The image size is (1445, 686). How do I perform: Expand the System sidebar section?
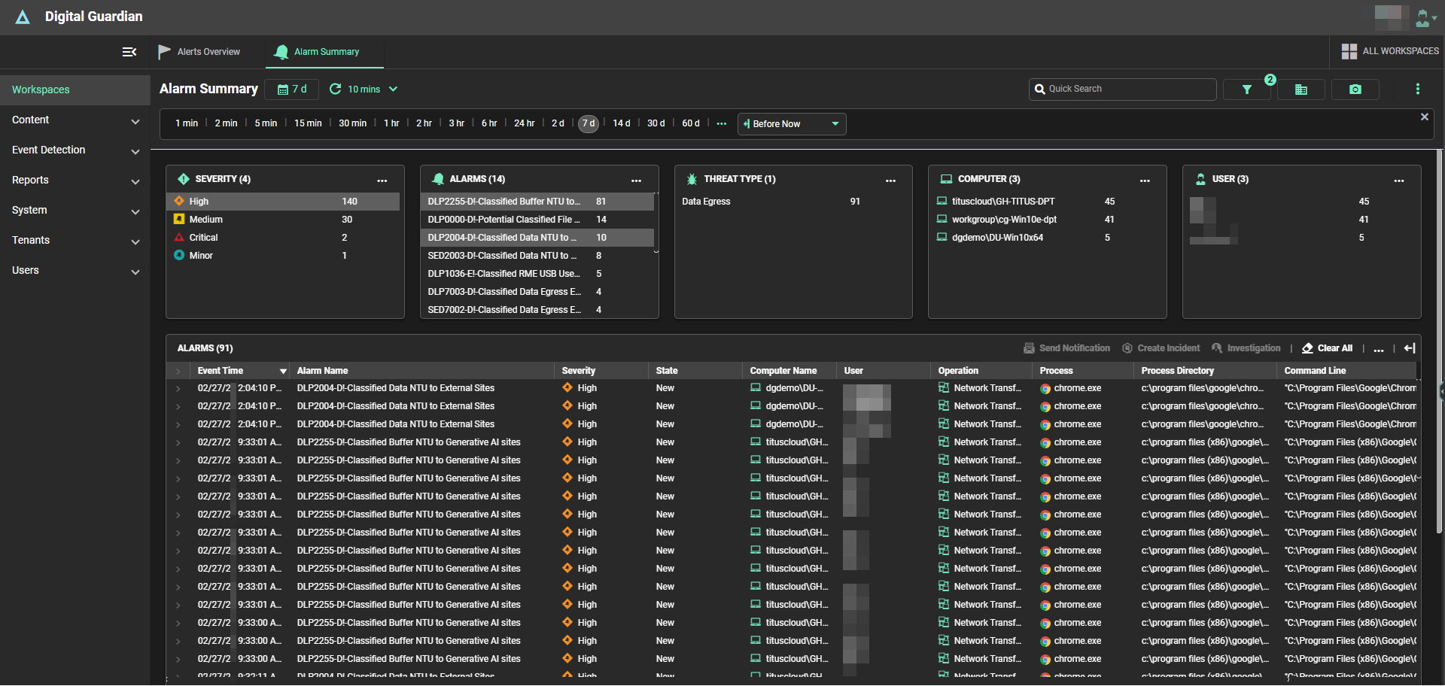pyautogui.click(x=75, y=211)
